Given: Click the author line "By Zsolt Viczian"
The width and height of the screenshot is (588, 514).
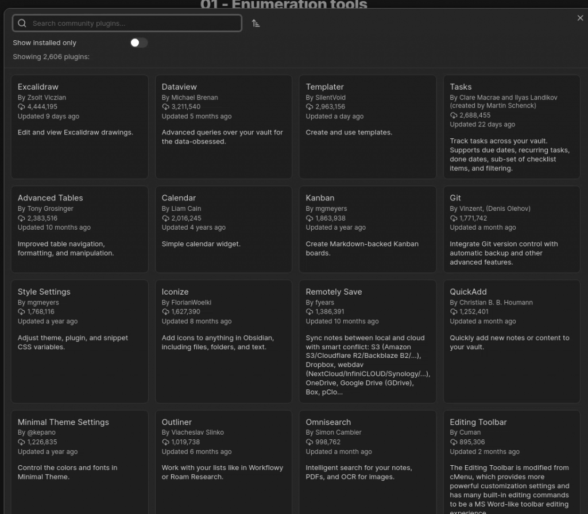Looking at the screenshot, I should pos(41,98).
